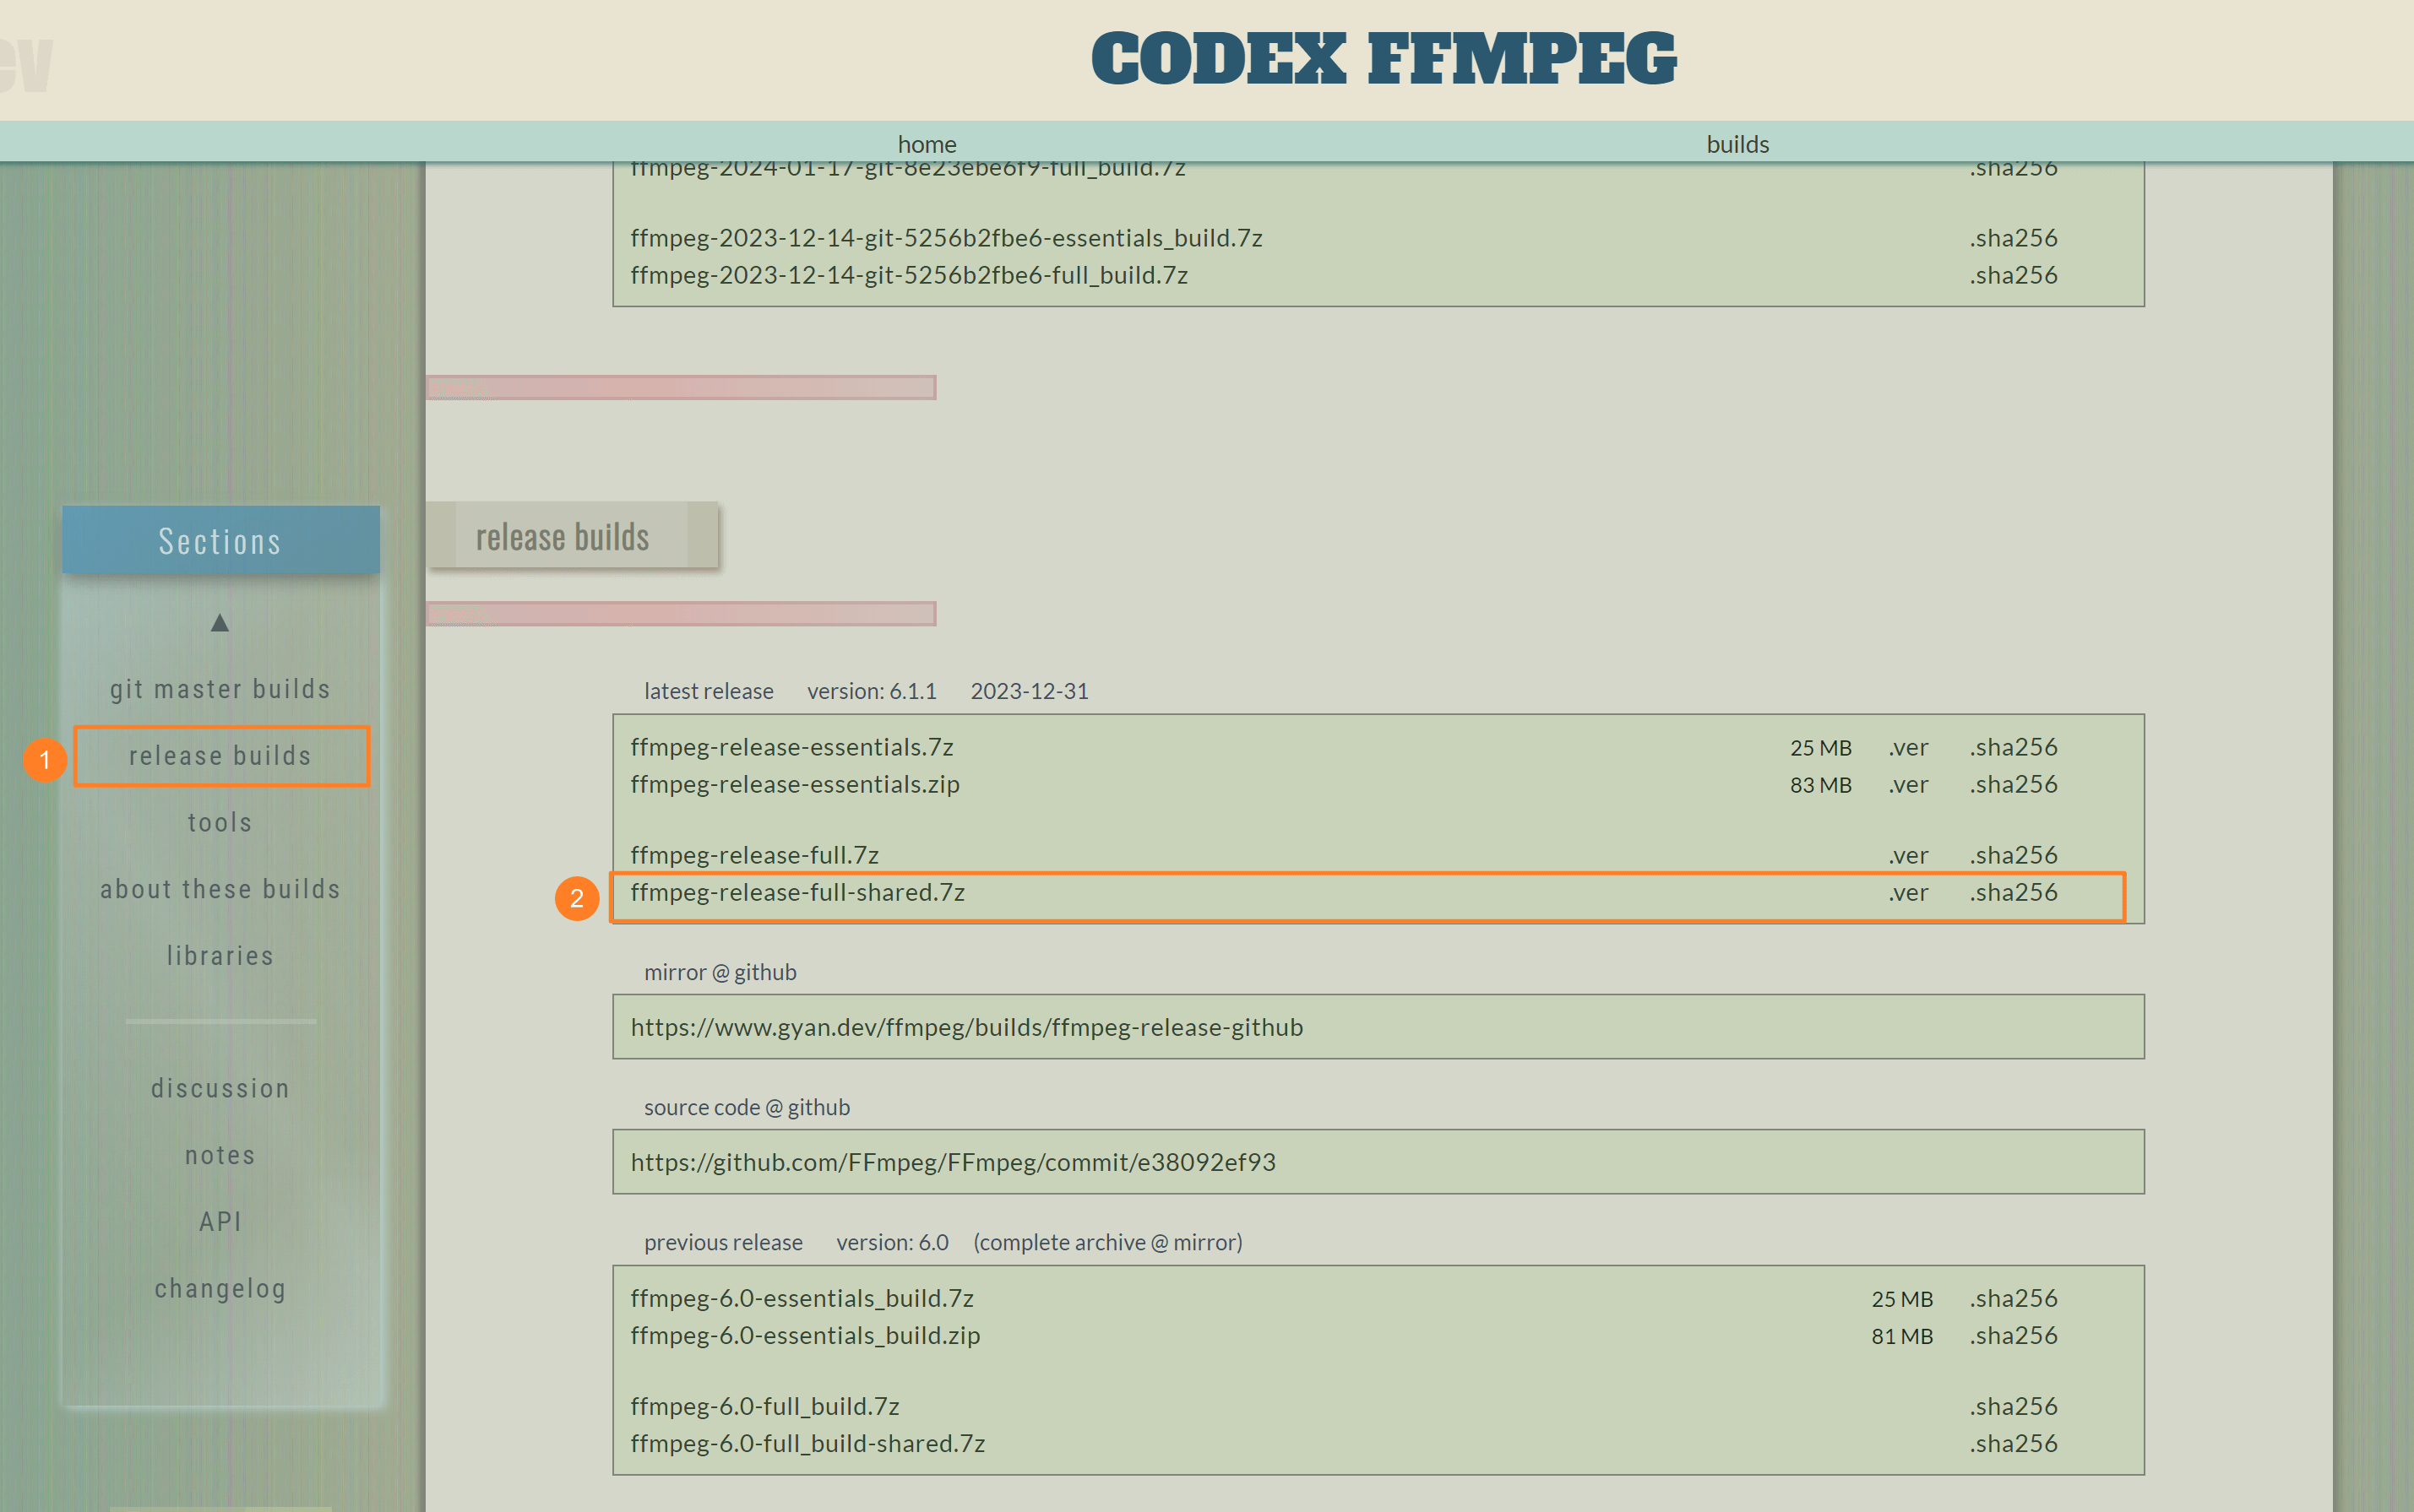Navigate to libraries section
2414x1512 pixels.
pyautogui.click(x=220, y=955)
